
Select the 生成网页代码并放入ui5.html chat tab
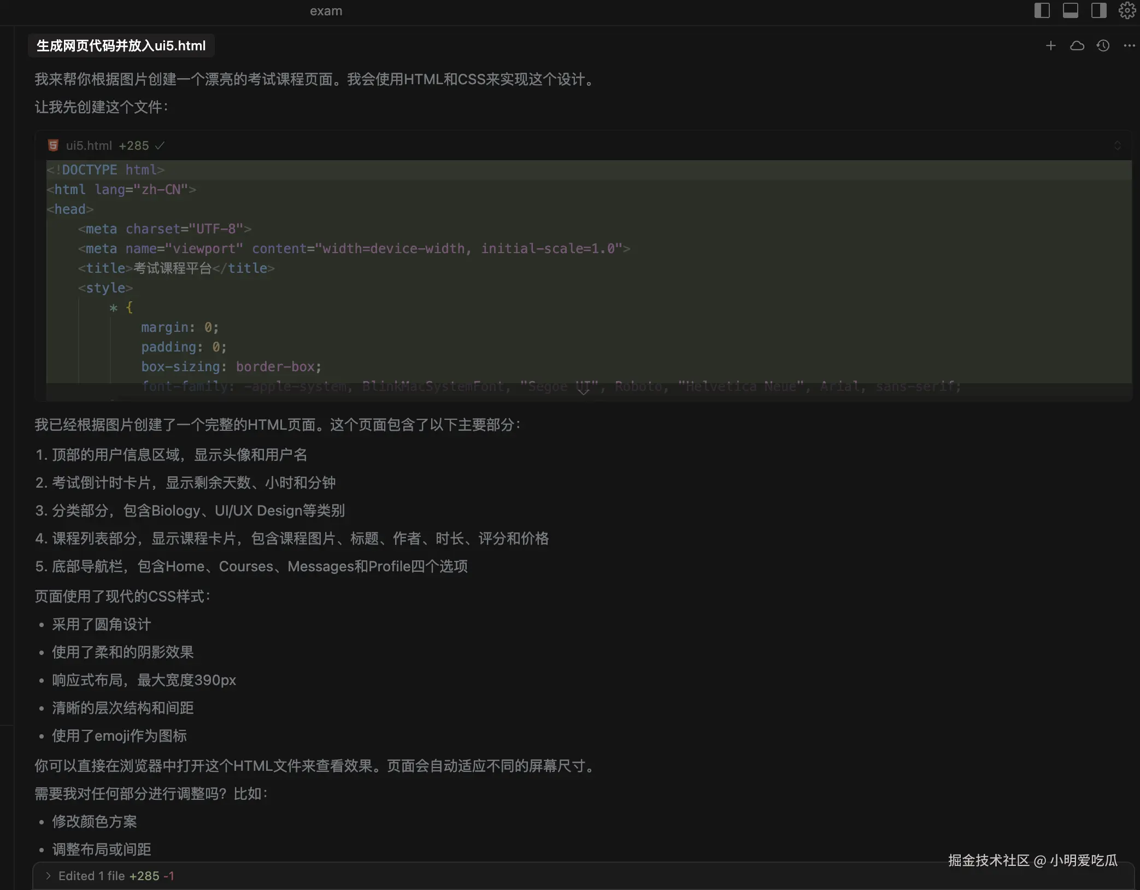(121, 46)
